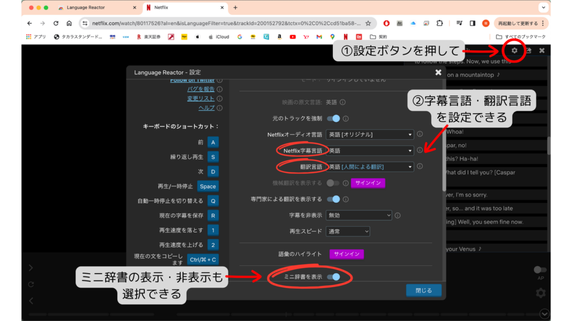The image size is (572, 321).
Task: Click info icon beside 字幕を非表示 dropdown
Action: tap(398, 216)
